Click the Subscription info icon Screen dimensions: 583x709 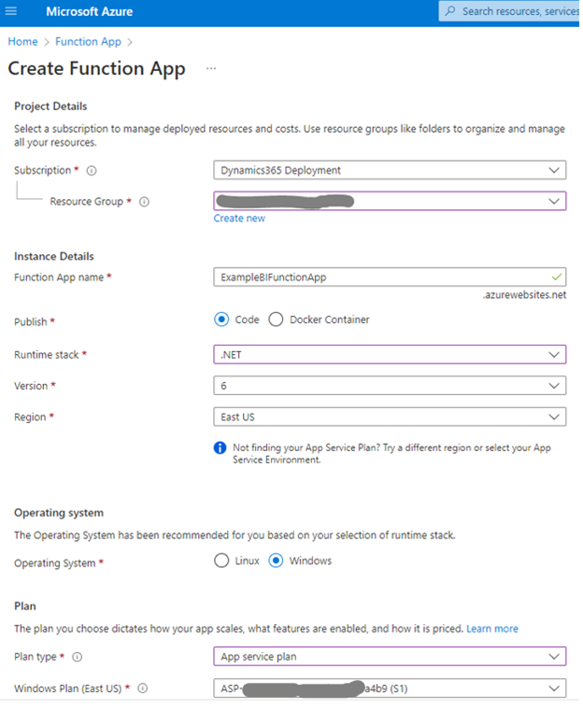pos(92,171)
